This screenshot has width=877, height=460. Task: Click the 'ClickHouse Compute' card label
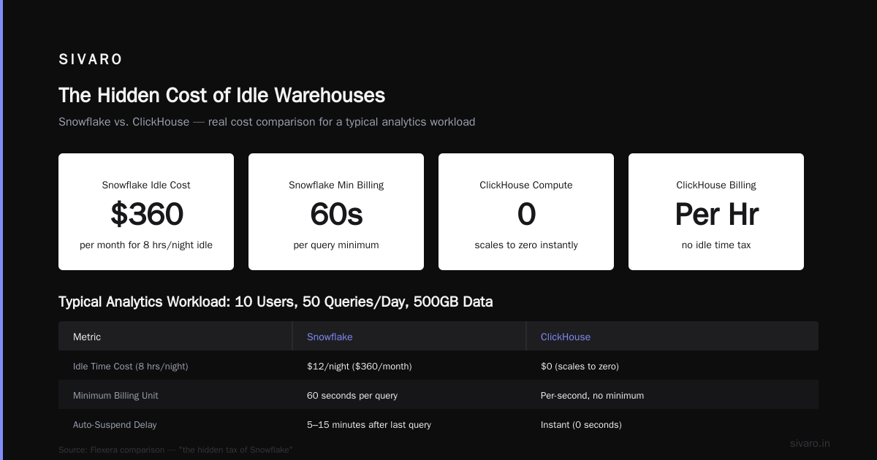[x=526, y=185]
